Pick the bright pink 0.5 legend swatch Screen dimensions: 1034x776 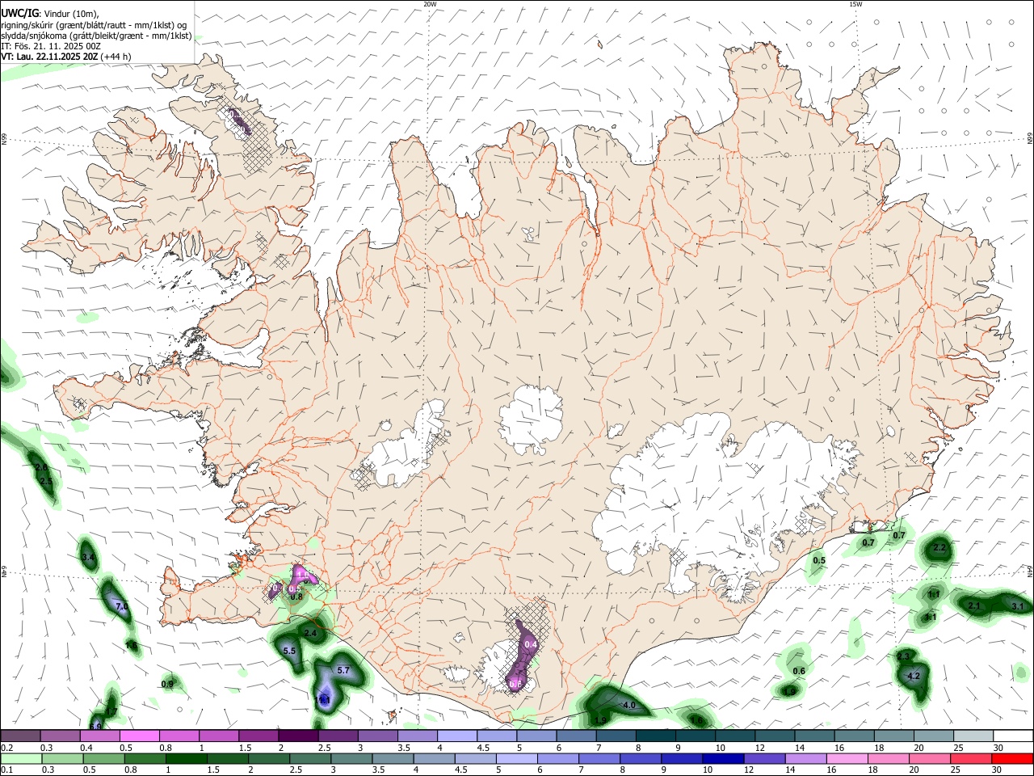(139, 736)
